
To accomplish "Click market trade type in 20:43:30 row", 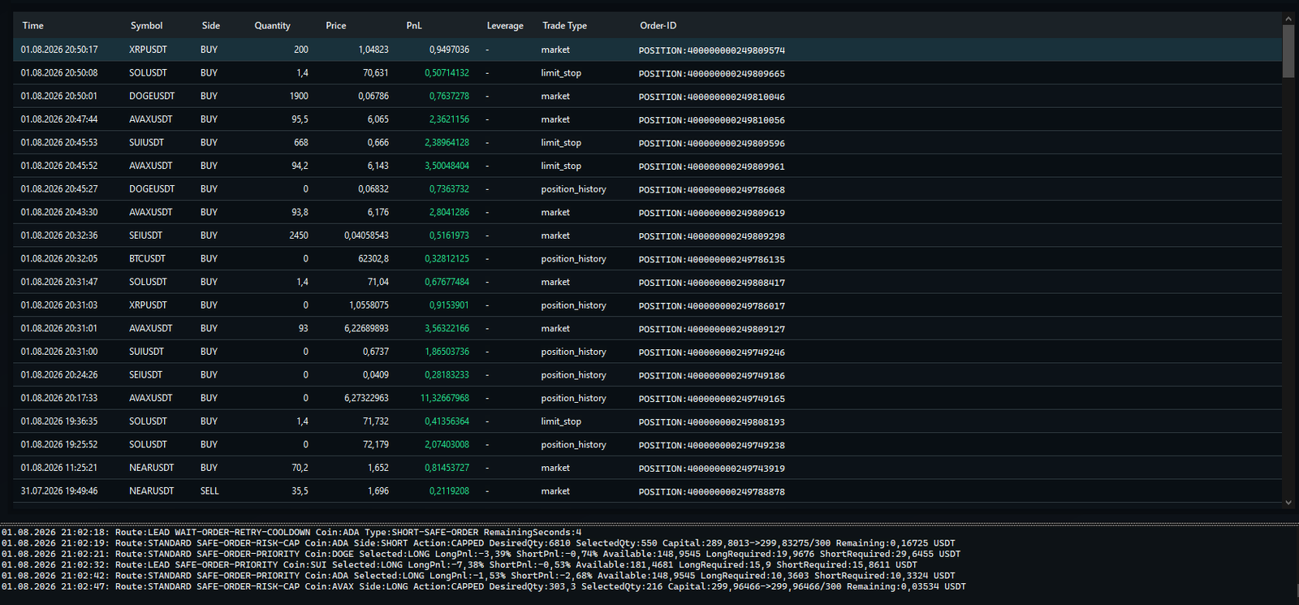I will 555,212.
